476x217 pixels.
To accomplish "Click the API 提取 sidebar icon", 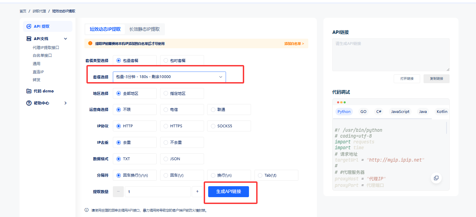I will point(29,26).
